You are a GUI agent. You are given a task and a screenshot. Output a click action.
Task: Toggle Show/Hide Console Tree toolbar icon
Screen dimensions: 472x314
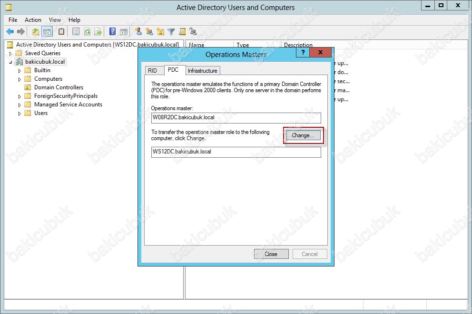click(x=47, y=31)
